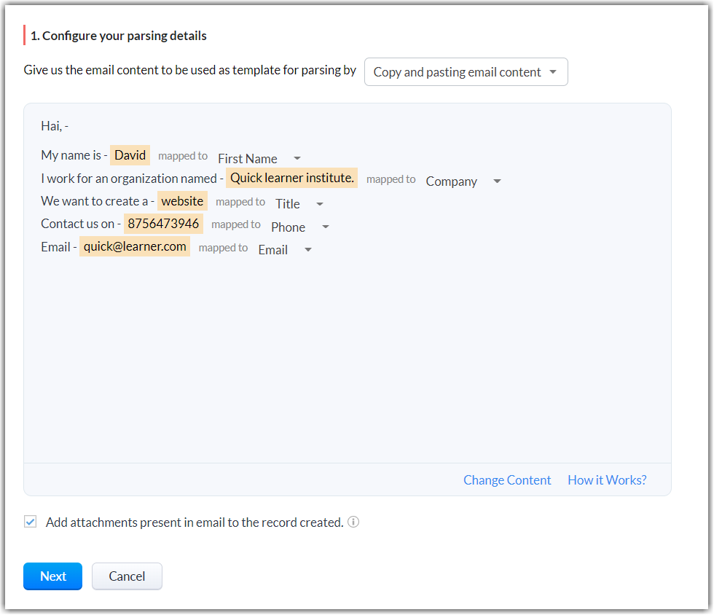Click the Hai, - greeting line
The image size is (714, 615).
(x=55, y=125)
